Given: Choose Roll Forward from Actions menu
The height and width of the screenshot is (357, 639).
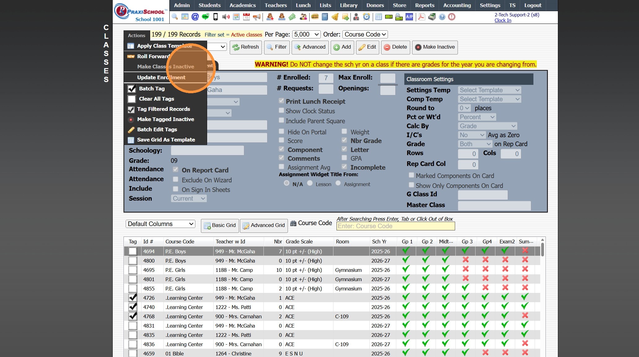Looking at the screenshot, I should click(x=154, y=56).
